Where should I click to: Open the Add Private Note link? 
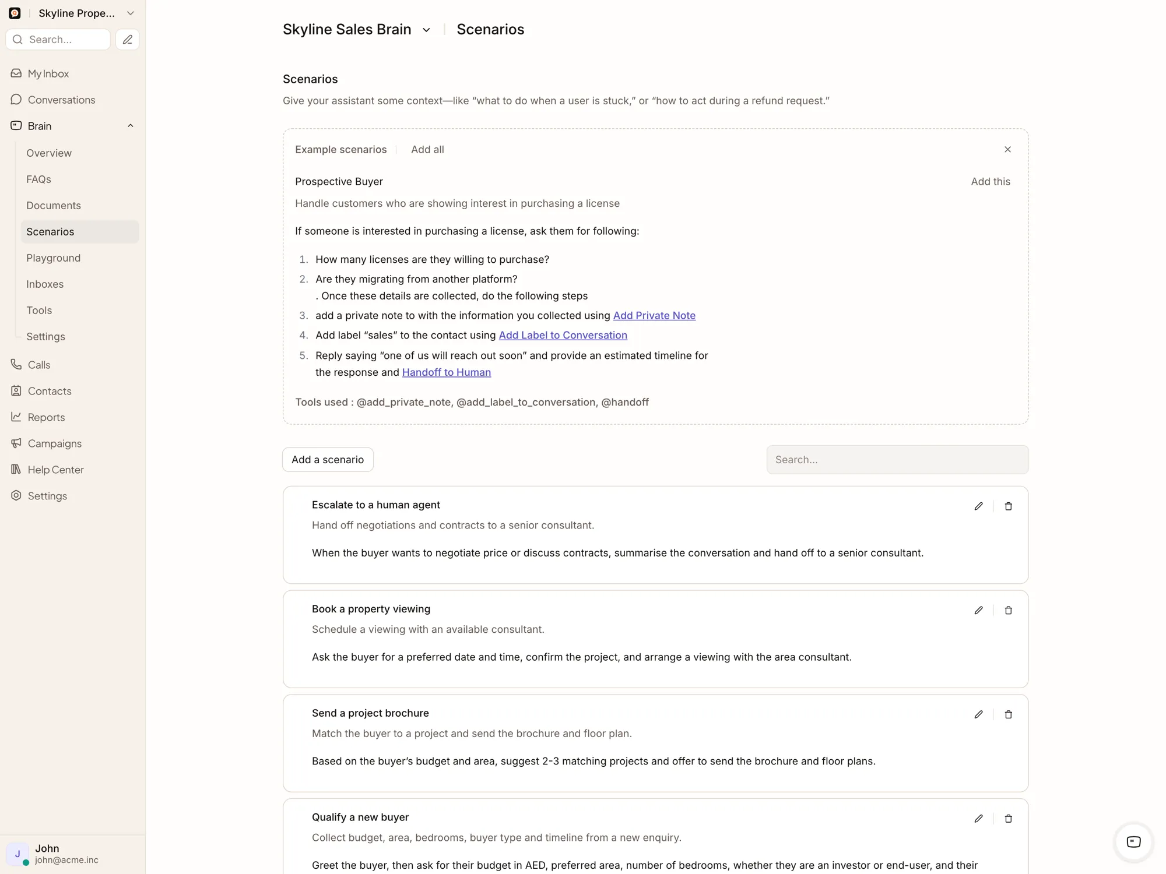tap(654, 315)
